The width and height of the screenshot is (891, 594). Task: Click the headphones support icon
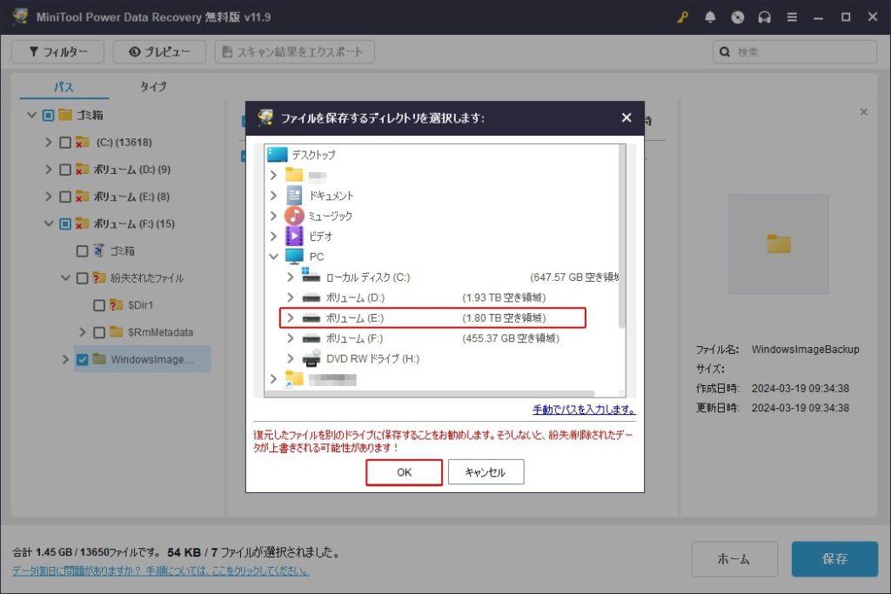[x=766, y=17]
